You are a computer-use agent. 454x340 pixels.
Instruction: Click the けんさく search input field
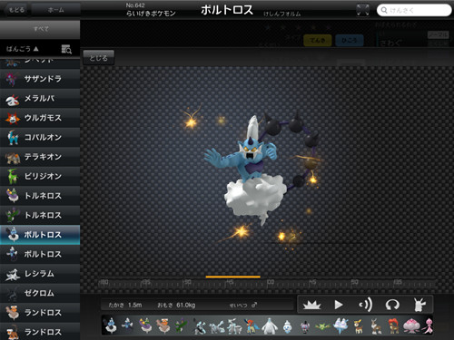tap(414, 10)
